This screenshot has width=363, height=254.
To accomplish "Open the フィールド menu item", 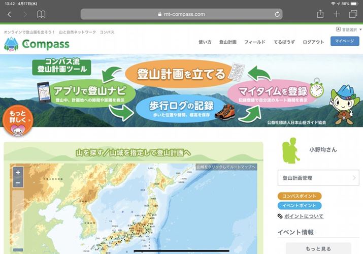I will [255, 42].
